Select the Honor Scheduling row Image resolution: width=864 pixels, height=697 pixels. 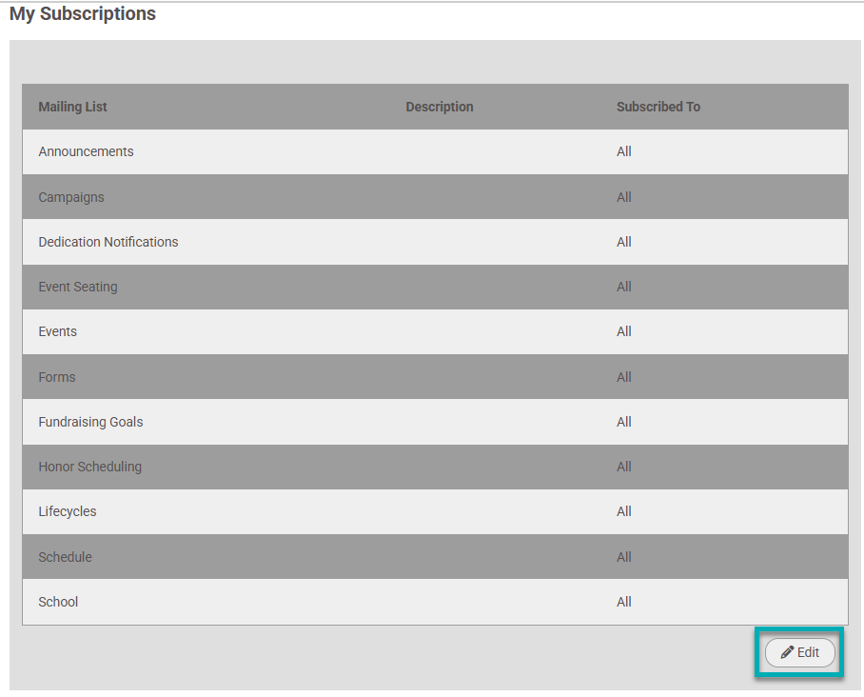point(90,467)
